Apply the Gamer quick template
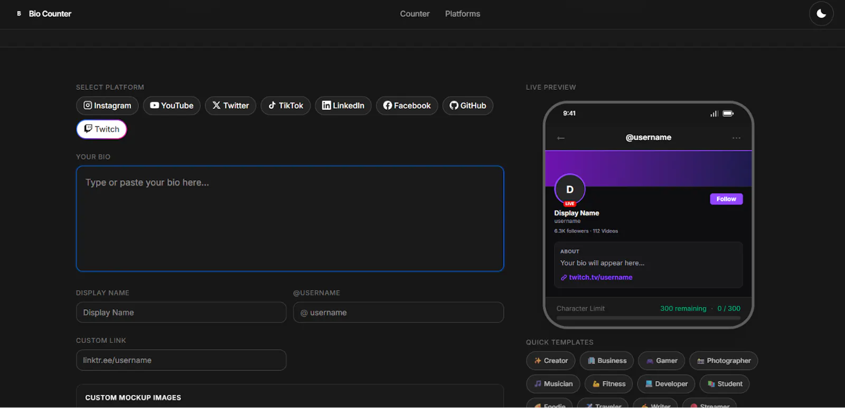The width and height of the screenshot is (845, 408). pyautogui.click(x=662, y=361)
